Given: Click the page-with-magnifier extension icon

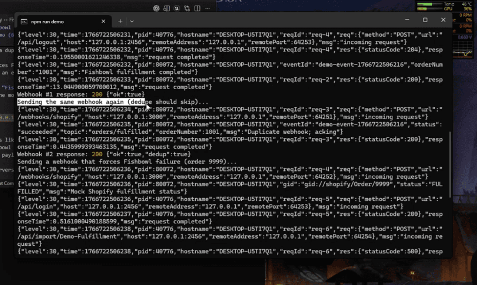Looking at the screenshot, I should point(167,8).
